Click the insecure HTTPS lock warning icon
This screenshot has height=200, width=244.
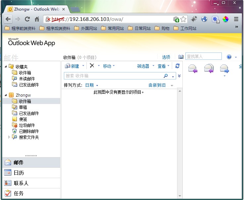[x=48, y=19]
